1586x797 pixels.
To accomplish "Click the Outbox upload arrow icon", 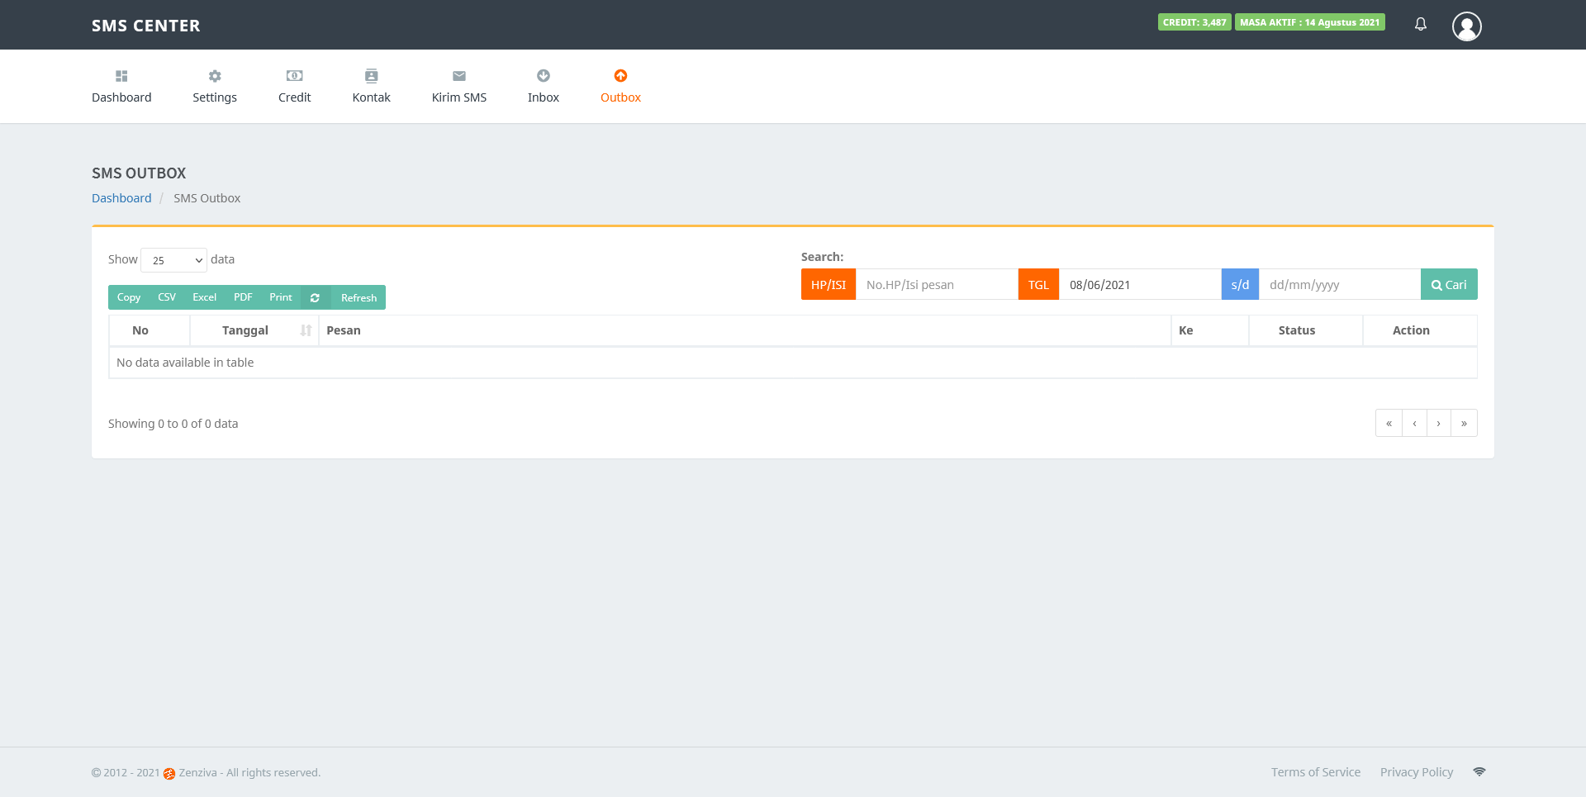I will click(x=620, y=76).
